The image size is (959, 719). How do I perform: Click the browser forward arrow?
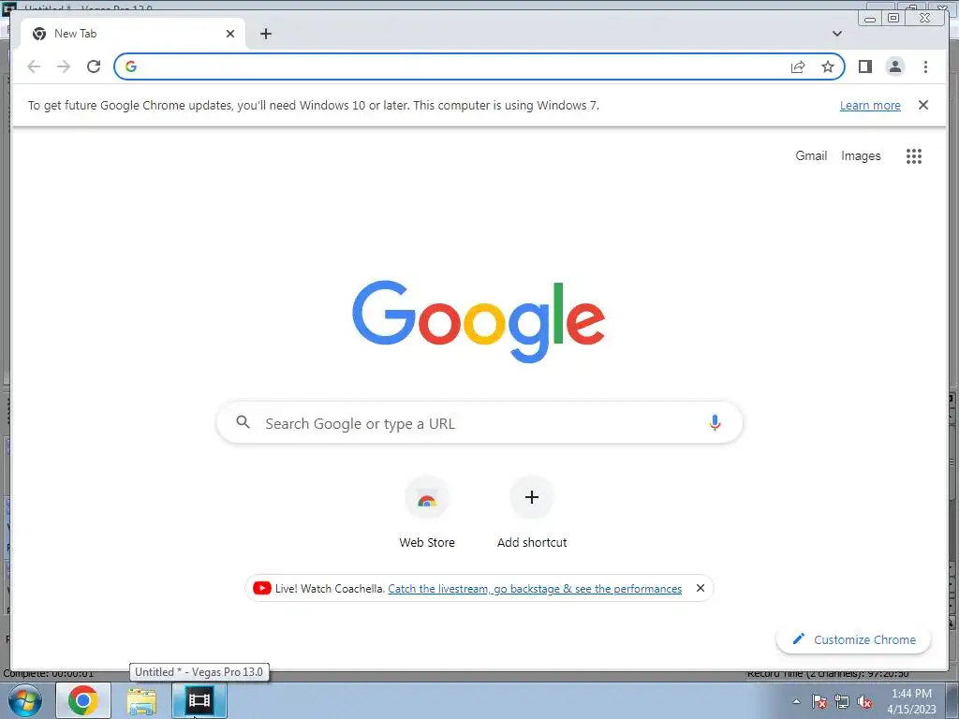tap(64, 66)
